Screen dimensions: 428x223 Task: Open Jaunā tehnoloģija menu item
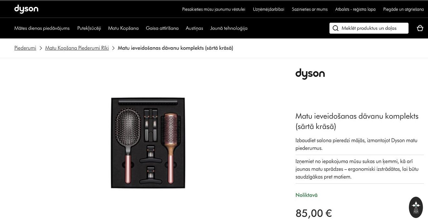(x=229, y=28)
